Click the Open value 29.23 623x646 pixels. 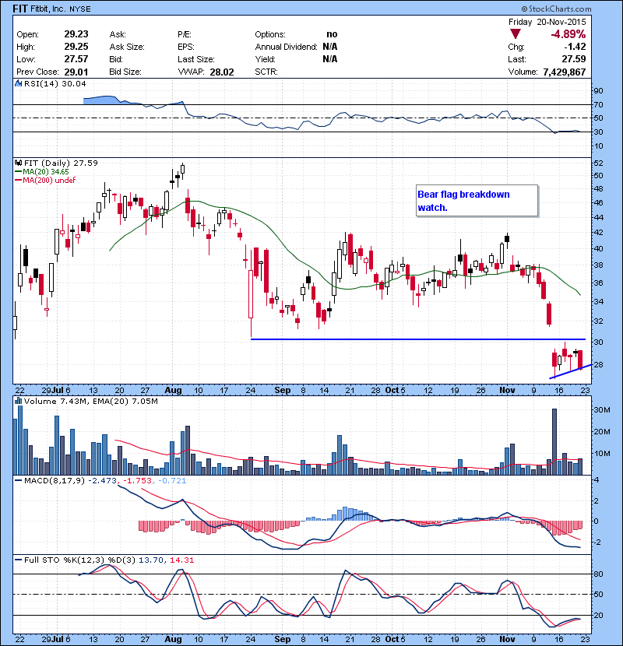[x=76, y=34]
